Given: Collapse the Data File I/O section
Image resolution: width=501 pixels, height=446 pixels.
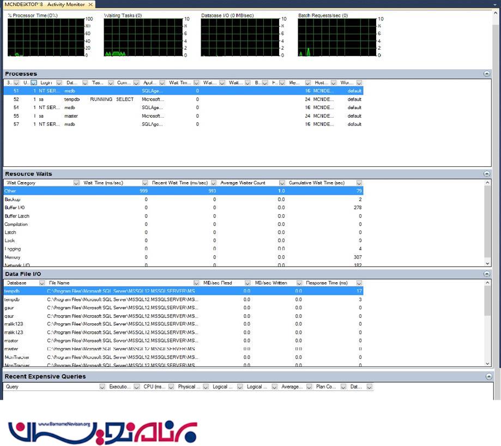Looking at the screenshot, I should coord(486,274).
